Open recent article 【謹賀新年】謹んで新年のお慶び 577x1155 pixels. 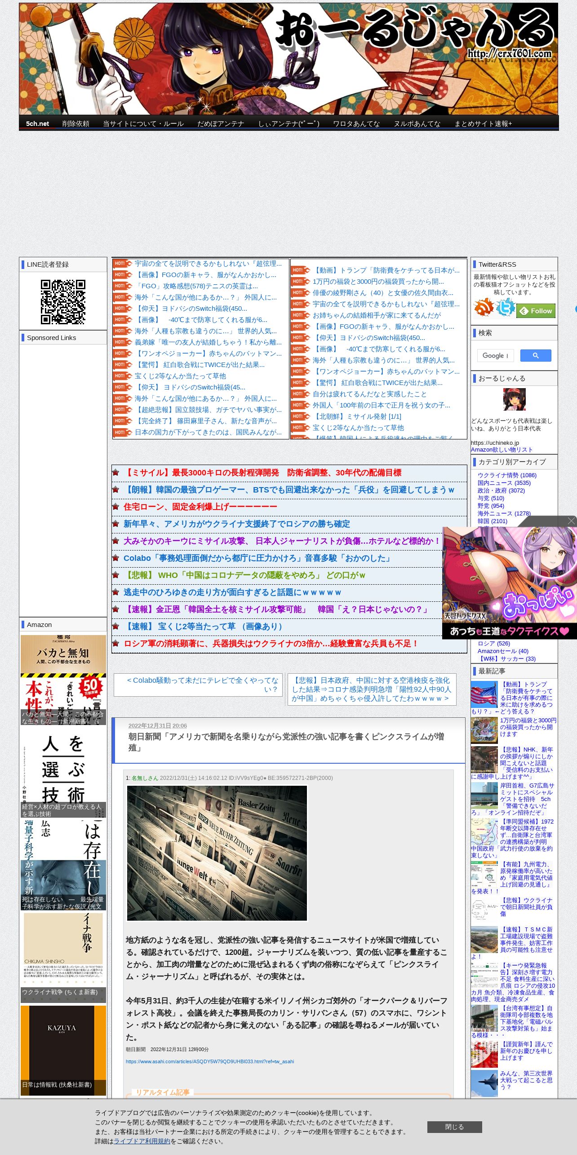pos(526,1051)
